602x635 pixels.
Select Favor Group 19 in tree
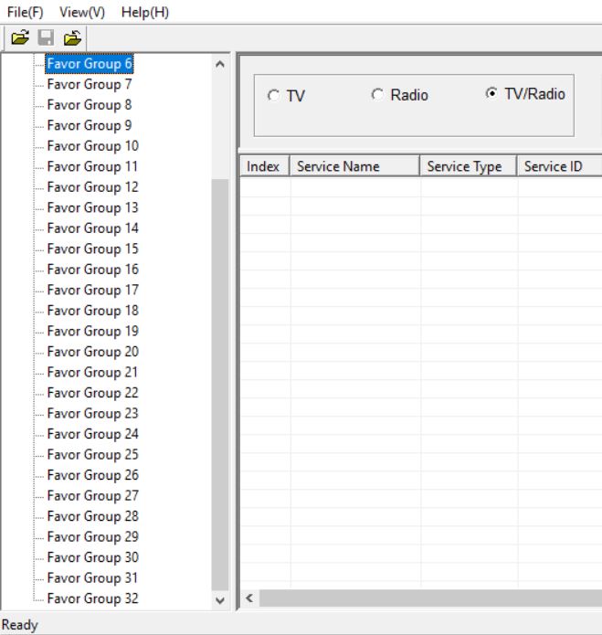[x=92, y=331]
